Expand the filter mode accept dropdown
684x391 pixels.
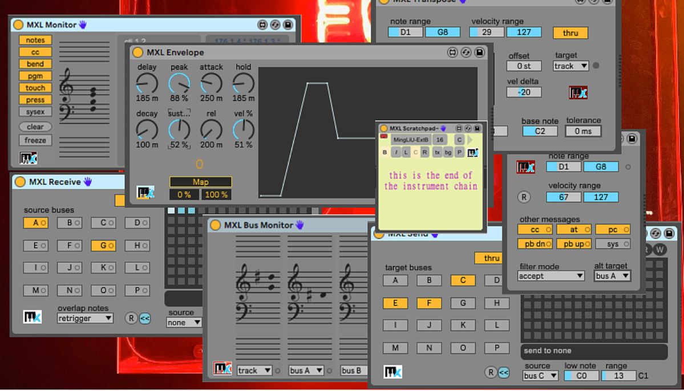pyautogui.click(x=551, y=276)
